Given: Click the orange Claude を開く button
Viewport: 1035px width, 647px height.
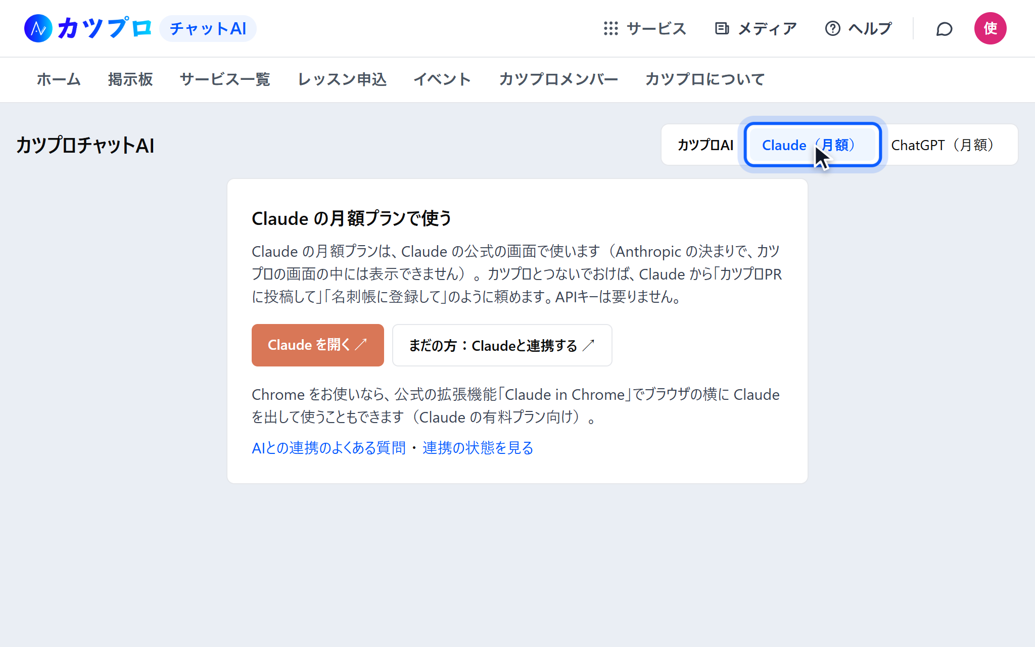Looking at the screenshot, I should [x=318, y=345].
